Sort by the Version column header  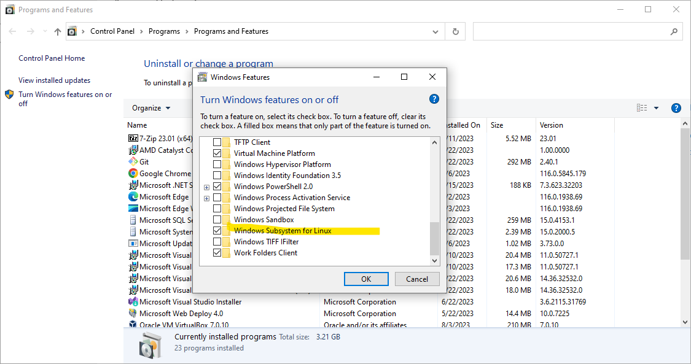point(575,125)
